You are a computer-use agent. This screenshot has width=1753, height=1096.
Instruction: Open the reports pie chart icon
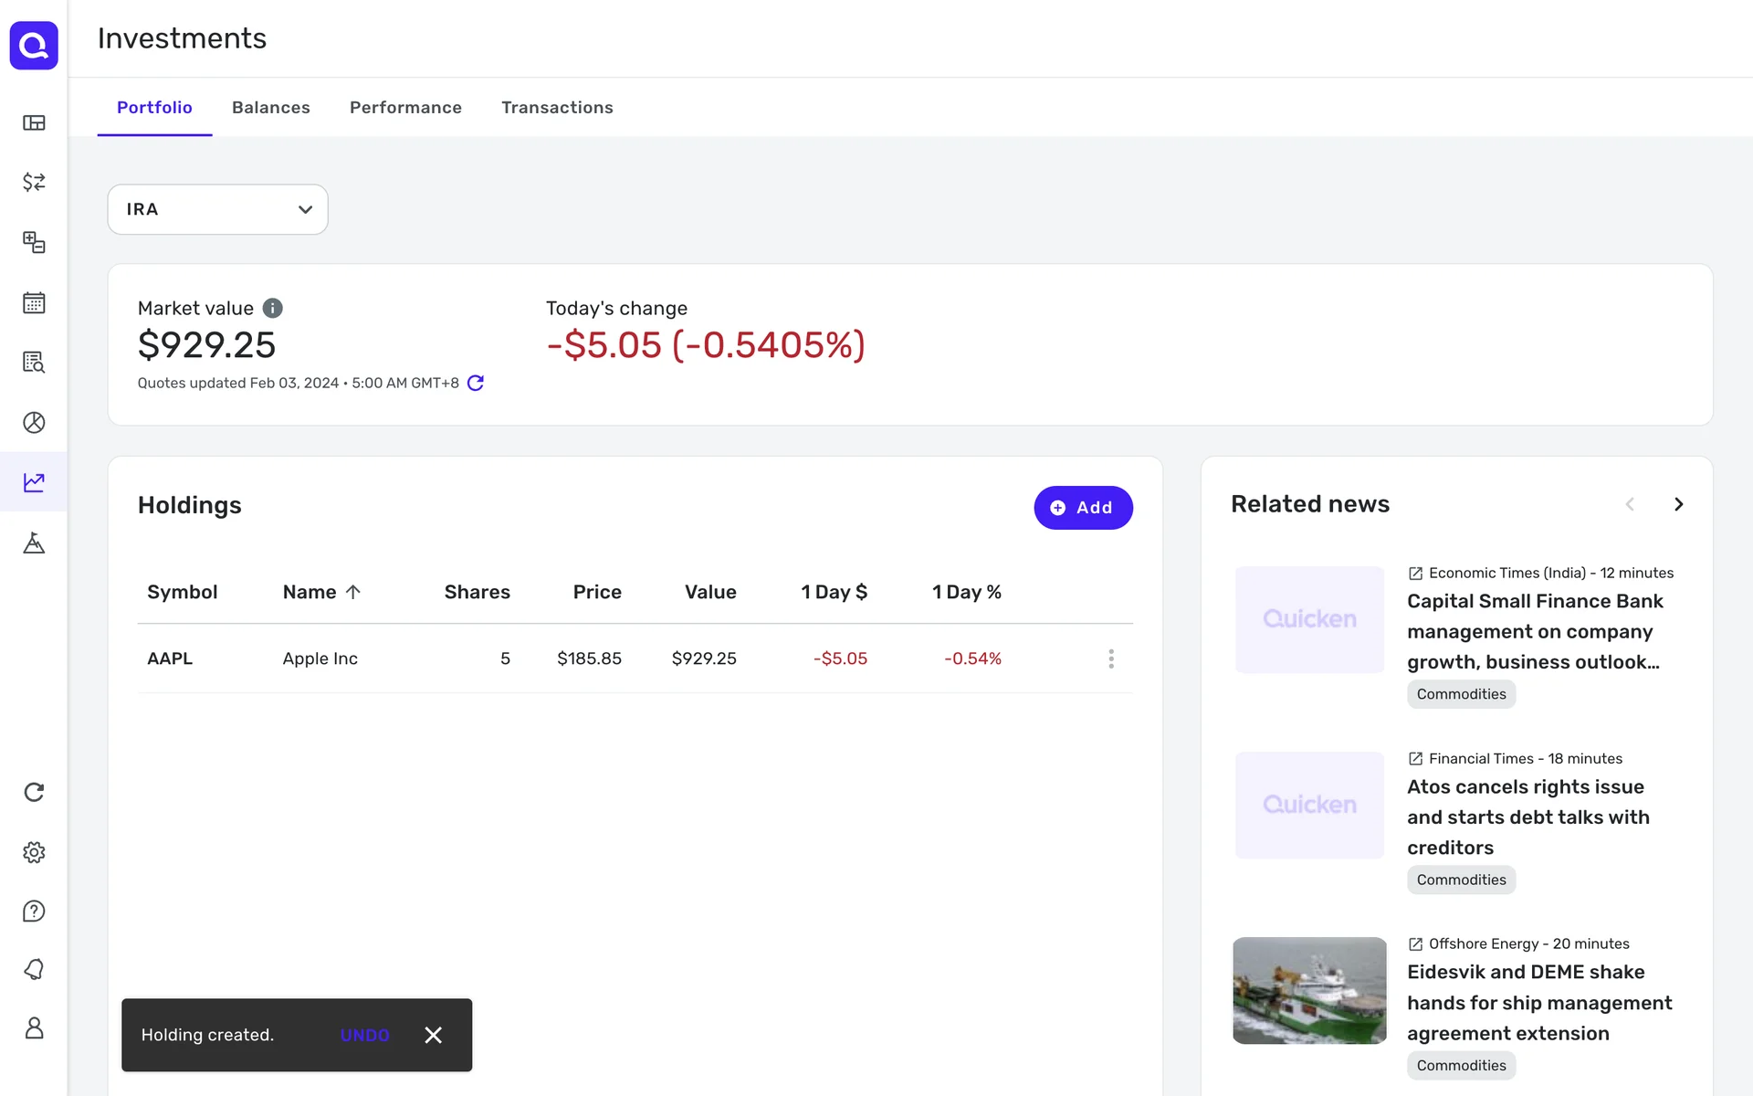coord(34,422)
